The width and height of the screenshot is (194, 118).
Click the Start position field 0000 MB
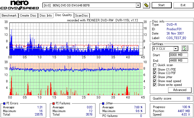[x=178, y=55]
